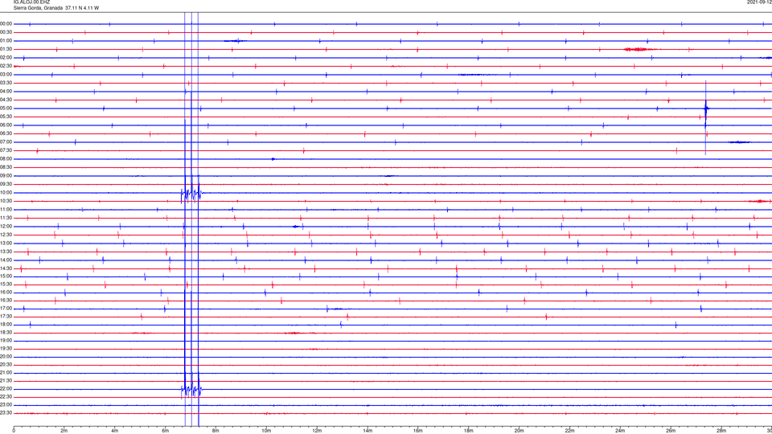This screenshot has width=772, height=434.
Task: Select the 09:00 trace time label
Action: 6,176
